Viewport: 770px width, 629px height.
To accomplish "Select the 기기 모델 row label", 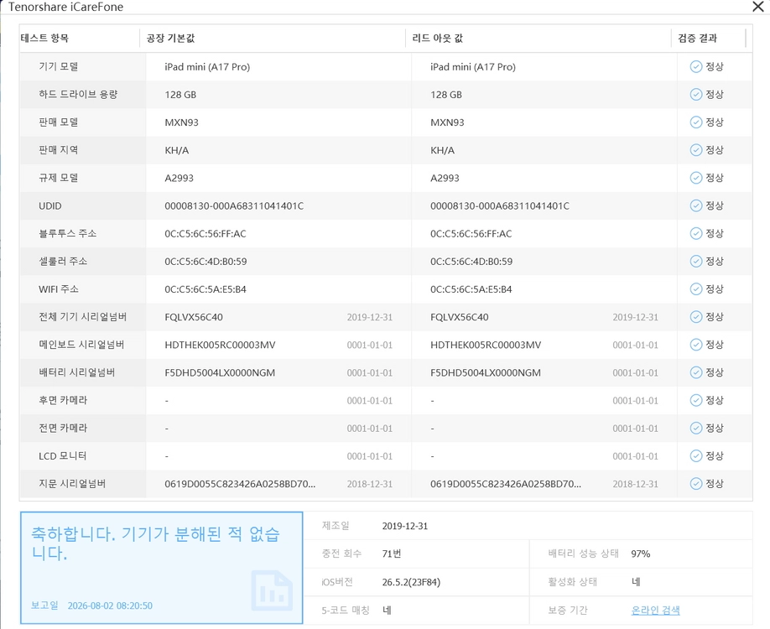I will pyautogui.click(x=59, y=66).
